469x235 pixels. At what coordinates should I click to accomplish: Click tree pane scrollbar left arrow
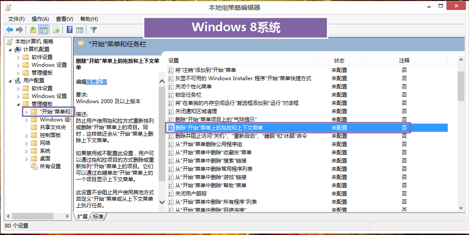coord(8,216)
